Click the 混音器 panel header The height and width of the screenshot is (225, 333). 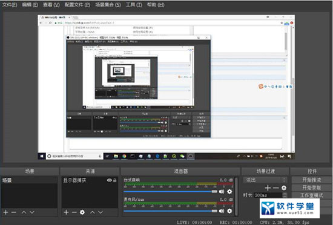(181, 171)
